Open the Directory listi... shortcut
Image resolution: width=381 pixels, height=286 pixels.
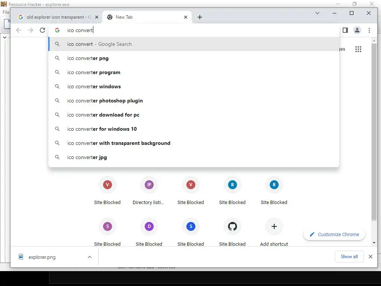click(149, 191)
